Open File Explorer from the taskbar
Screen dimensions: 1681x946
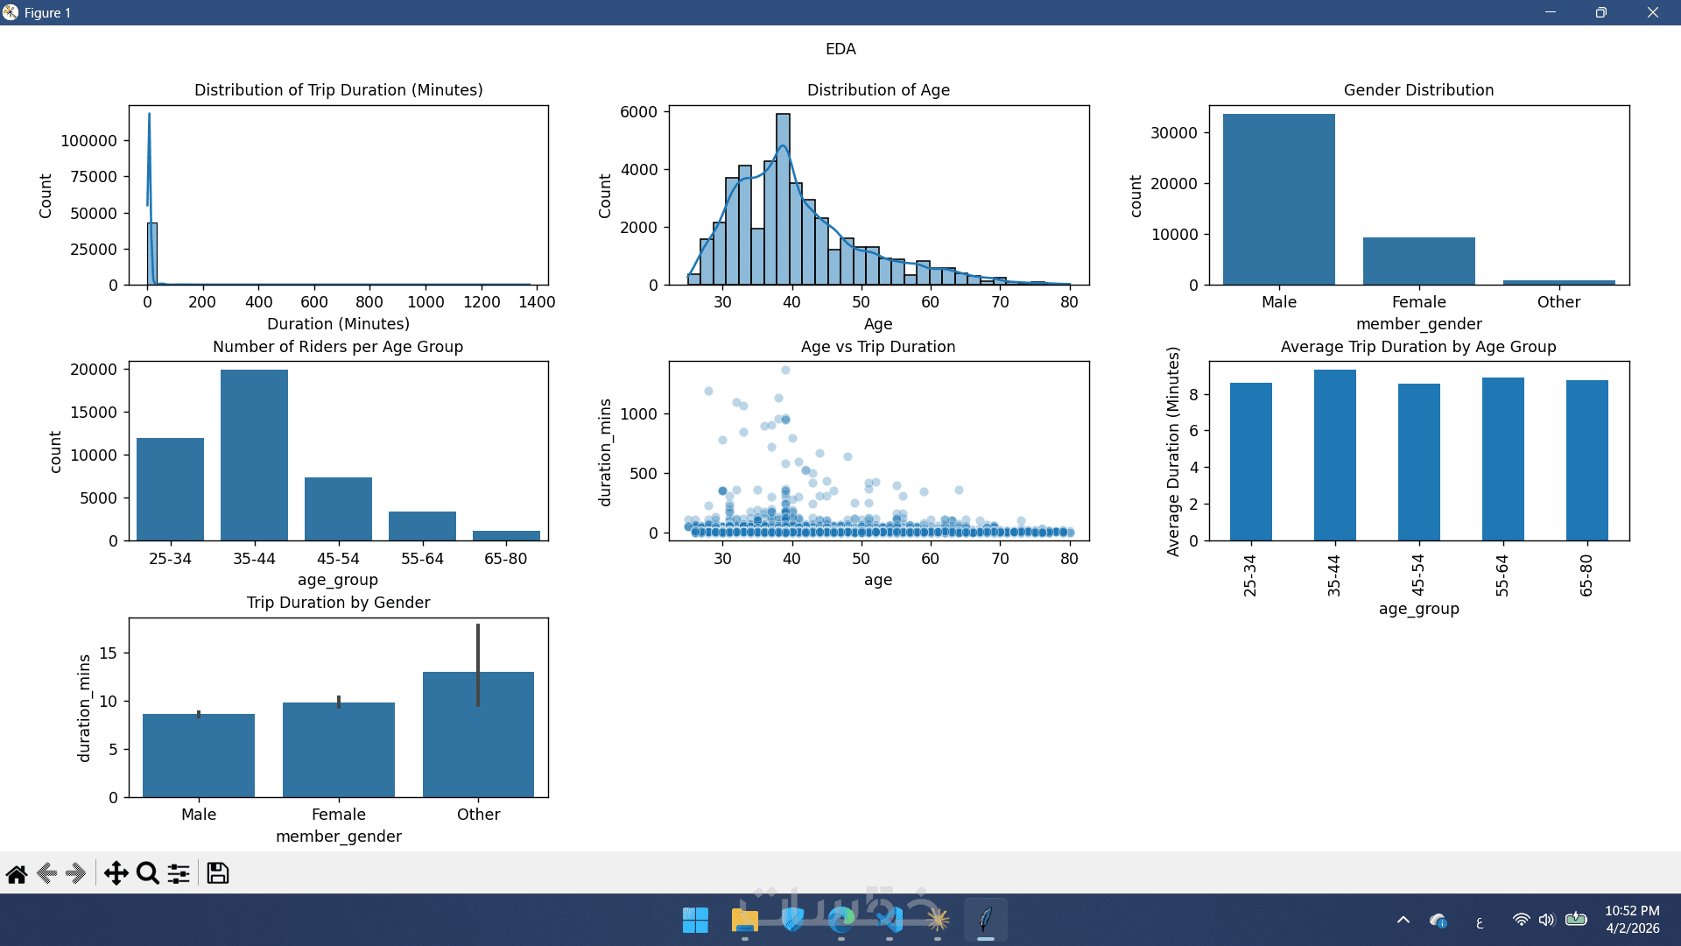[744, 920]
